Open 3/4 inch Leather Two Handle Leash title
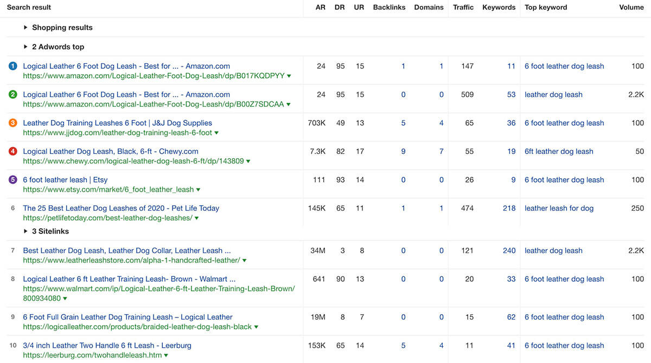 point(107,345)
